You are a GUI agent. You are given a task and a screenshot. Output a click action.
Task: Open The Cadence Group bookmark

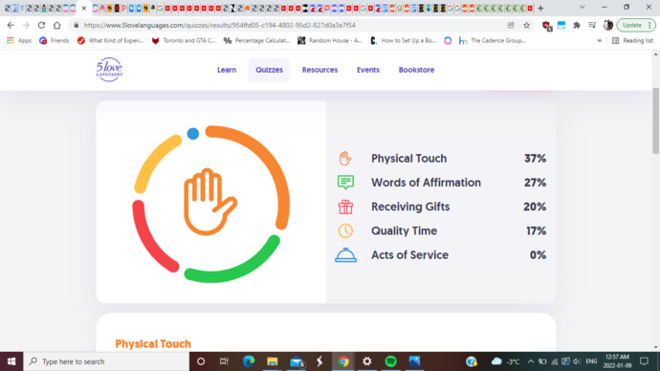pyautogui.click(x=493, y=40)
